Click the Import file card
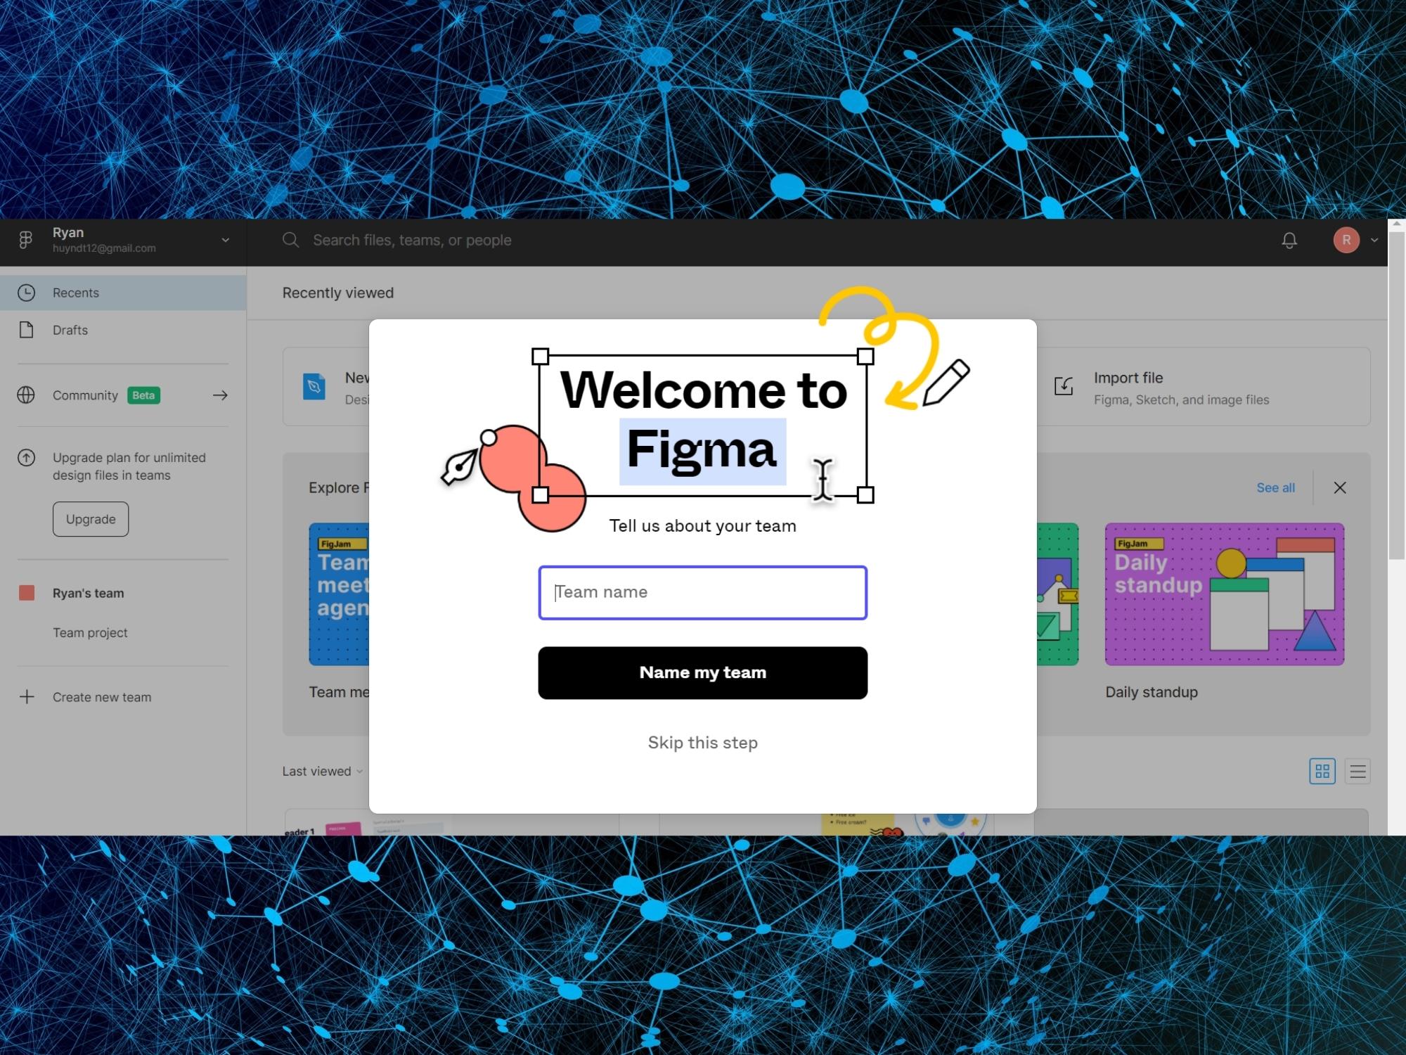 click(x=1203, y=386)
